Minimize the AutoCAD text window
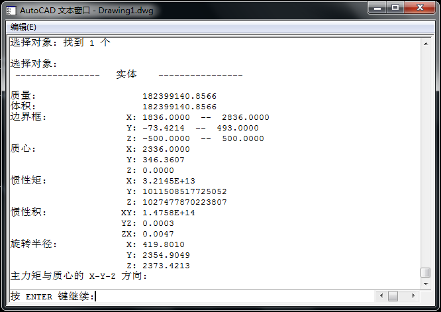441x312 pixels. coord(377,8)
